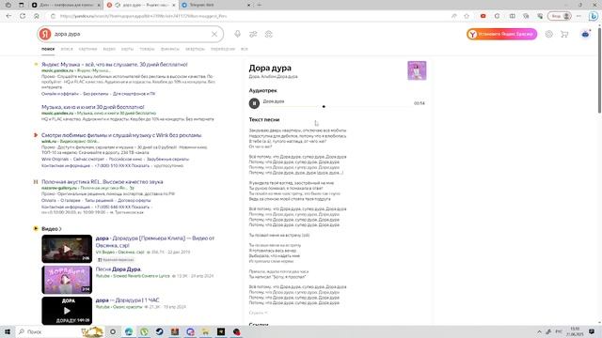Switch to the Товары tab
This screenshot has height=338, width=602.
click(x=147, y=49)
